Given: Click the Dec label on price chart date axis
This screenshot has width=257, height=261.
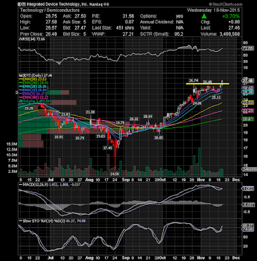Looking at the screenshot, I should pos(236,180).
